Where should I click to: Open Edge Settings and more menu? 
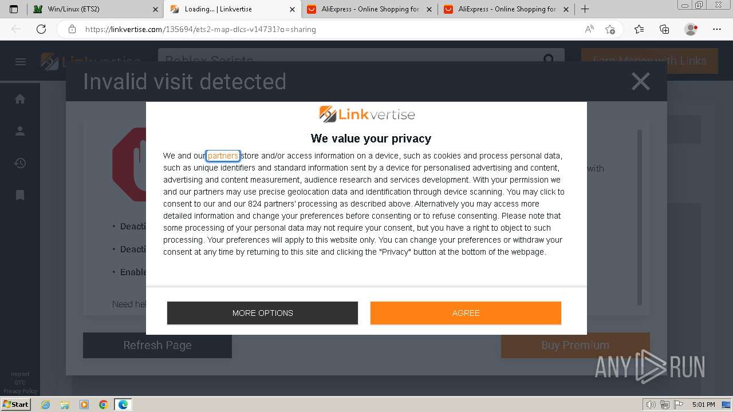tap(717, 29)
